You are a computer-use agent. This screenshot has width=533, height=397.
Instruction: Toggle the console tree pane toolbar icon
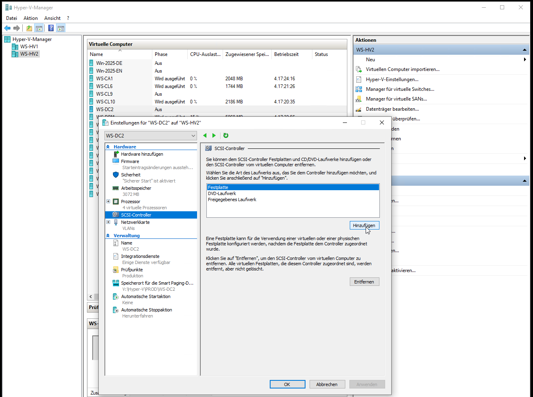tap(39, 28)
